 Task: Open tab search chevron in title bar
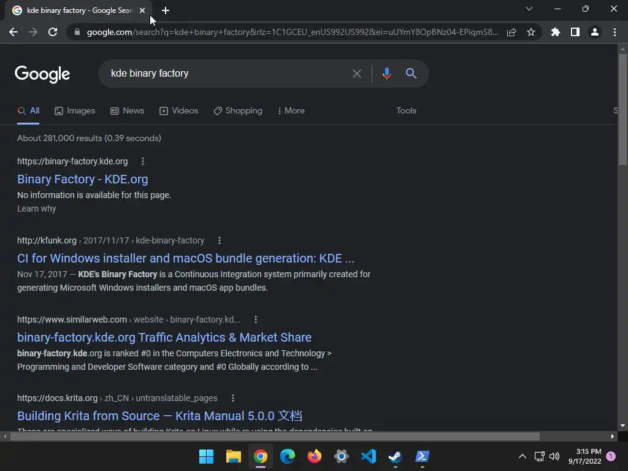pyautogui.click(x=529, y=9)
